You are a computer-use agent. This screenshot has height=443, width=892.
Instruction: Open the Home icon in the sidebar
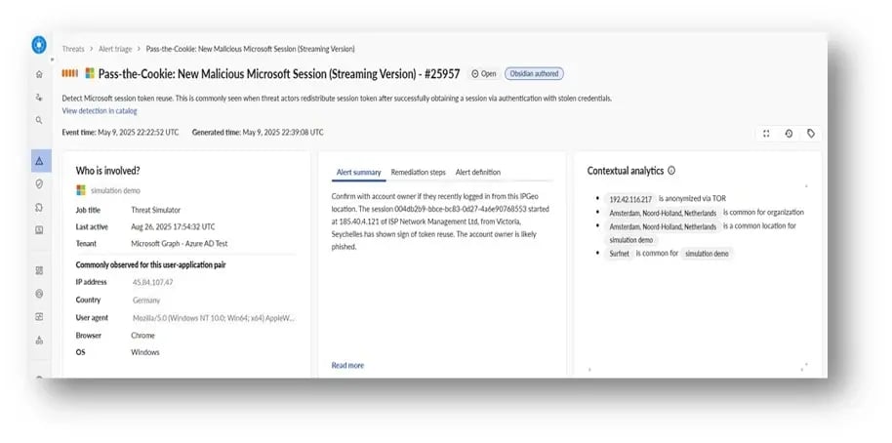point(39,74)
